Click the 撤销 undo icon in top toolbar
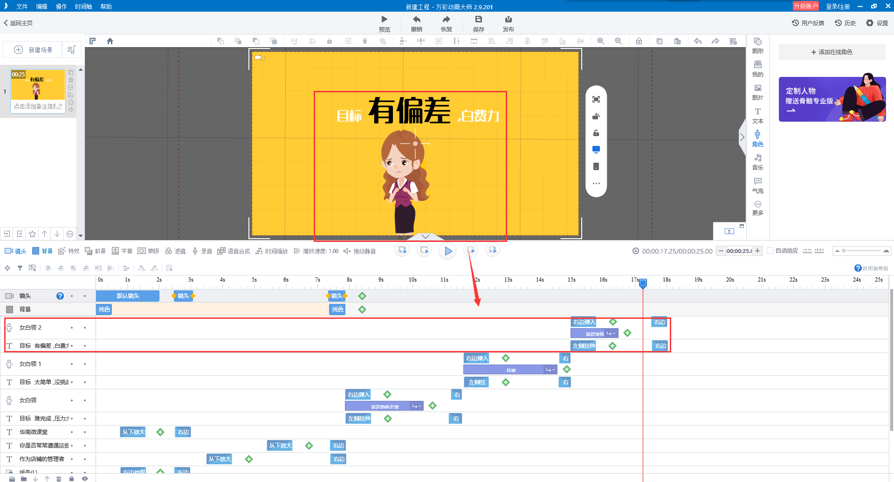This screenshot has height=482, width=894. click(417, 19)
